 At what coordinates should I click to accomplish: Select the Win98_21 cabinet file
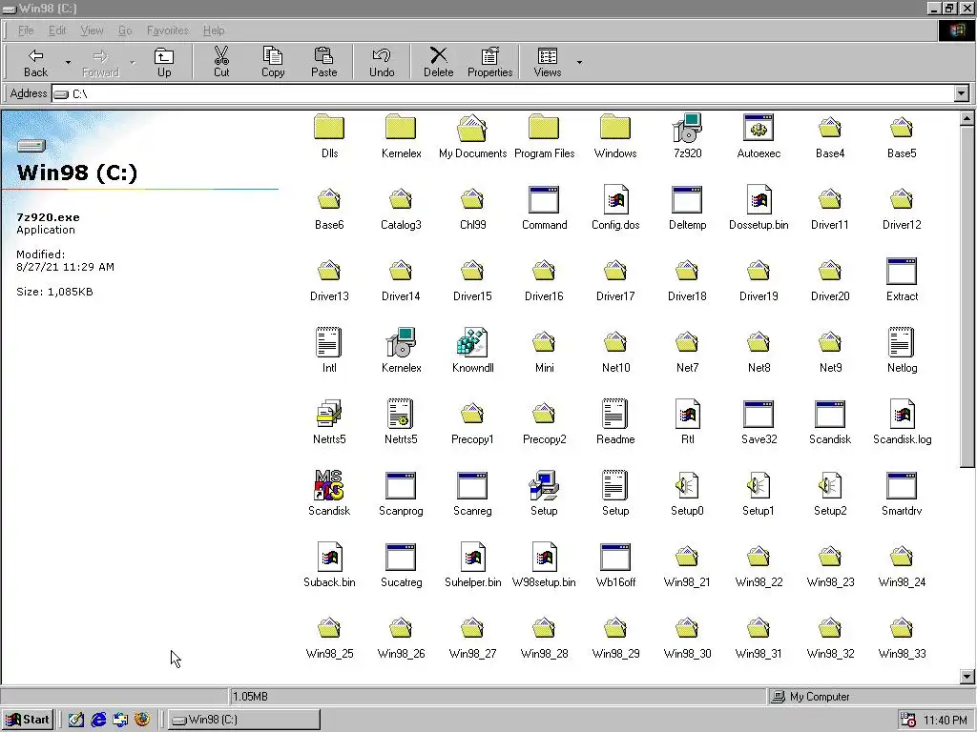(x=687, y=557)
